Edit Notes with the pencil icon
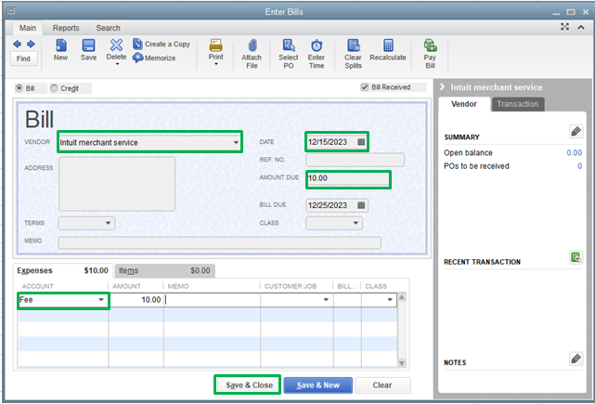The width and height of the screenshot is (595, 404). [x=576, y=358]
